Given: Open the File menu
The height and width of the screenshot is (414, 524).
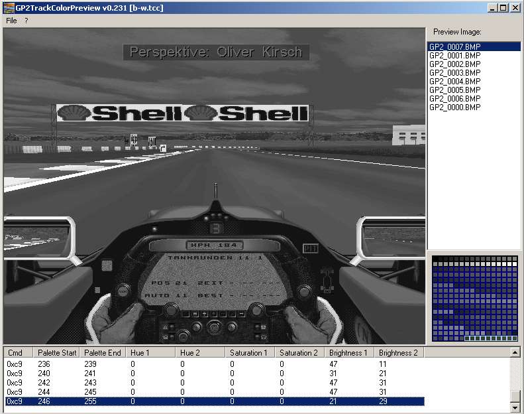Looking at the screenshot, I should tap(11, 21).
